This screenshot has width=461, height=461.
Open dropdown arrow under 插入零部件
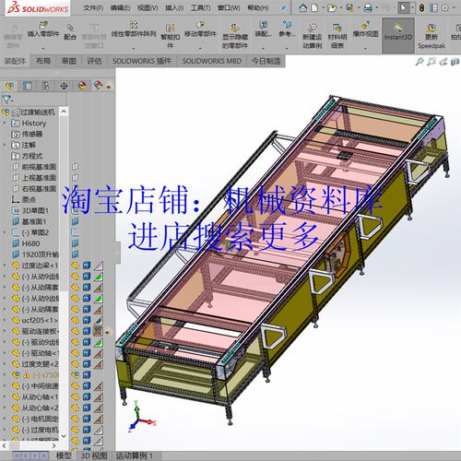point(43,48)
